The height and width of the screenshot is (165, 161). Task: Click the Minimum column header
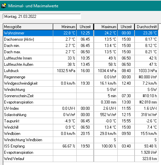coord(65,27)
